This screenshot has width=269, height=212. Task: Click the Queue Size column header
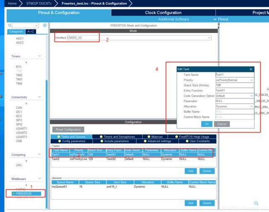pyautogui.click(x=92, y=182)
